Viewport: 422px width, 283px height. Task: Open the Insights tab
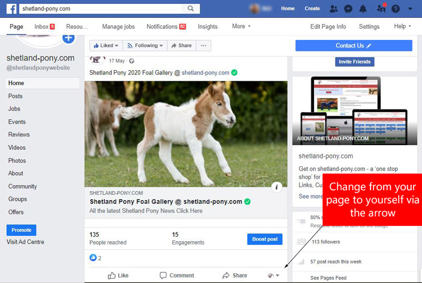[x=207, y=26]
